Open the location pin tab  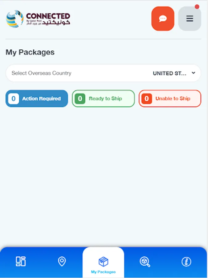point(62,261)
